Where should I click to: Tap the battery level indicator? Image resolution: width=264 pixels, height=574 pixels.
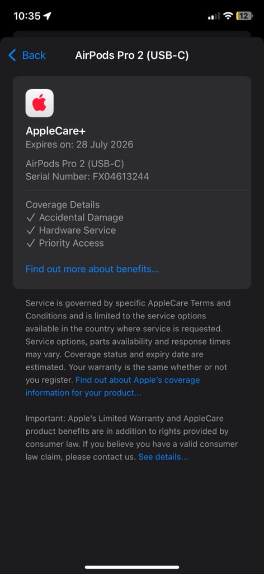(x=244, y=16)
